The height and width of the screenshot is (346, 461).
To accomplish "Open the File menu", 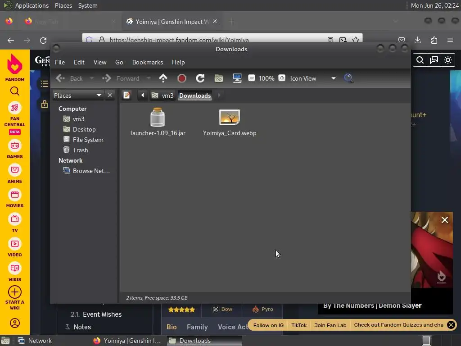I will (x=60, y=62).
